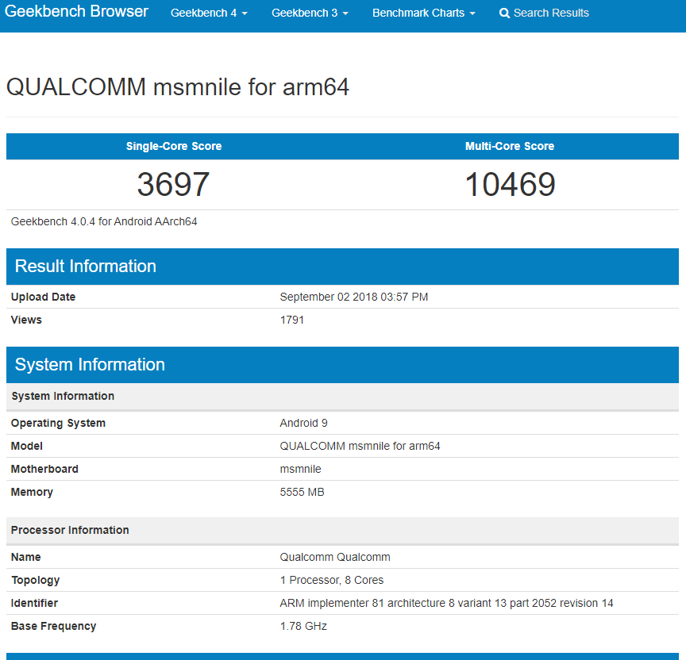Viewport: 686px width, 660px height.
Task: Select topology value 1 Processor, 8 Cores
Action: tap(332, 580)
